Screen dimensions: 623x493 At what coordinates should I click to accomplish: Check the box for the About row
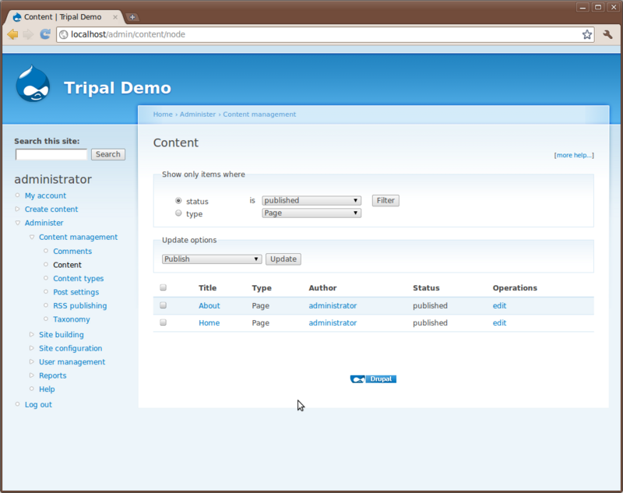163,305
